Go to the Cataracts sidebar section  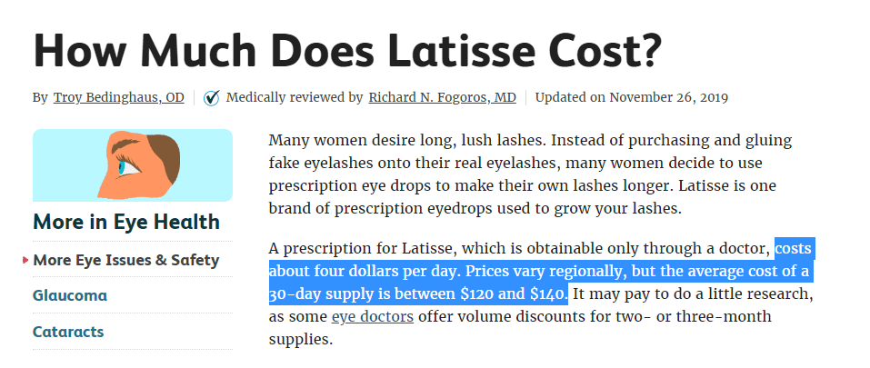click(x=68, y=332)
